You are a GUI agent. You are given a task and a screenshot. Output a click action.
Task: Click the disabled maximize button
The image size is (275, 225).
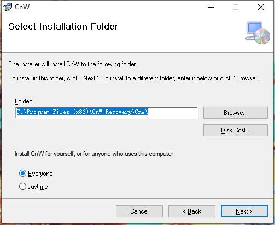coord(236,7)
